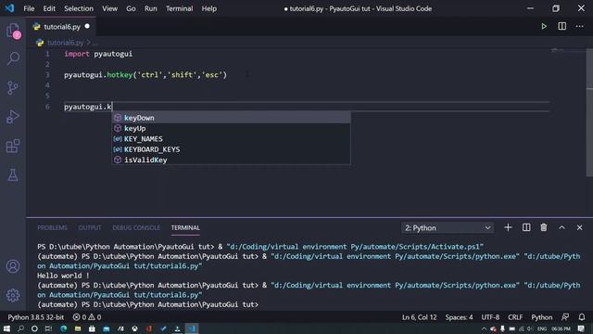Kill terminal with trash icon
The width and height of the screenshot is (593, 334).
pyautogui.click(x=544, y=227)
